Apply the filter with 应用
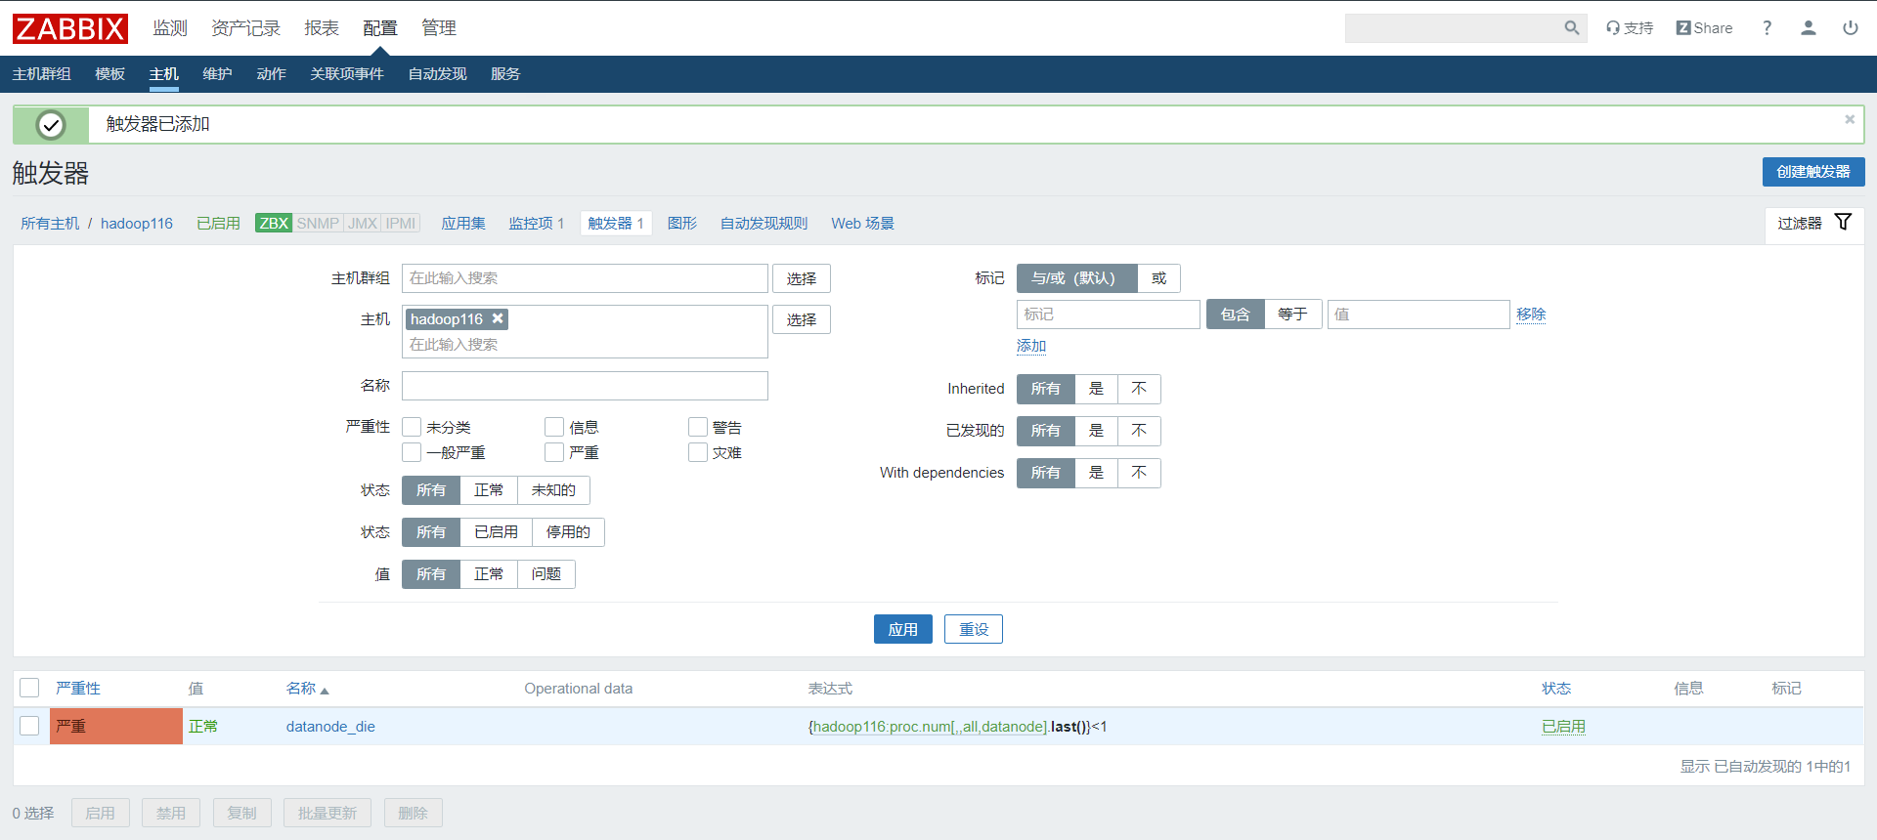This screenshot has width=1877, height=840. coord(902,629)
